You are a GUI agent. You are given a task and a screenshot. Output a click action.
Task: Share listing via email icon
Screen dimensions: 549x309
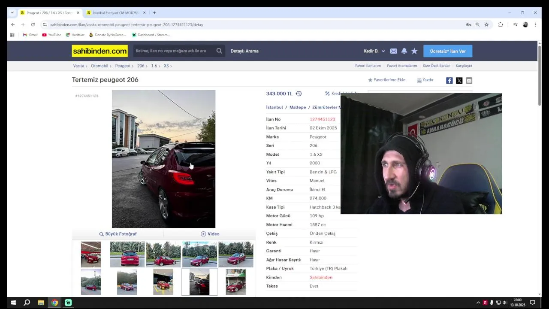(x=469, y=80)
